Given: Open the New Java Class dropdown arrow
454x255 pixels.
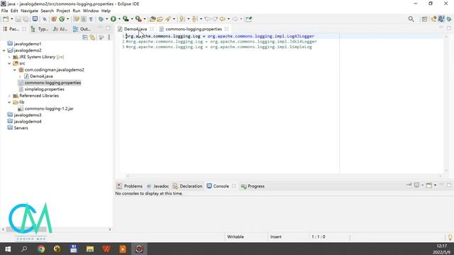Looking at the screenshot, I should (68, 19).
